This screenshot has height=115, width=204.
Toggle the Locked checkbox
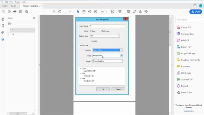91,41
